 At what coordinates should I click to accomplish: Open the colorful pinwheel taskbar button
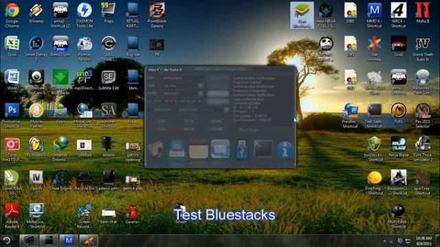pyautogui.click(x=89, y=241)
